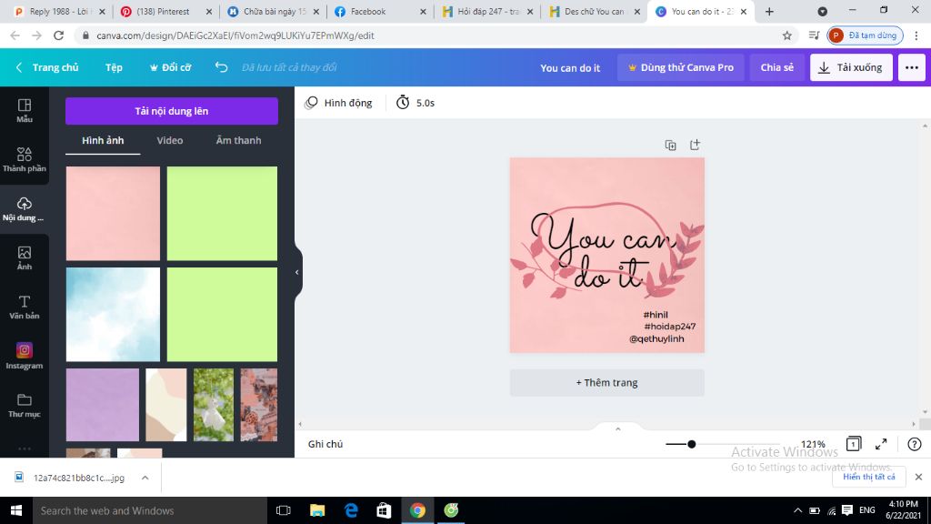Open File Explorer from taskbar
The height and width of the screenshot is (524, 931).
317,510
